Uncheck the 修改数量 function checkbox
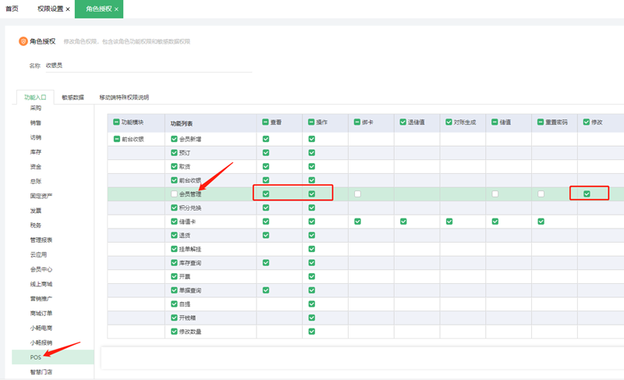 point(174,331)
